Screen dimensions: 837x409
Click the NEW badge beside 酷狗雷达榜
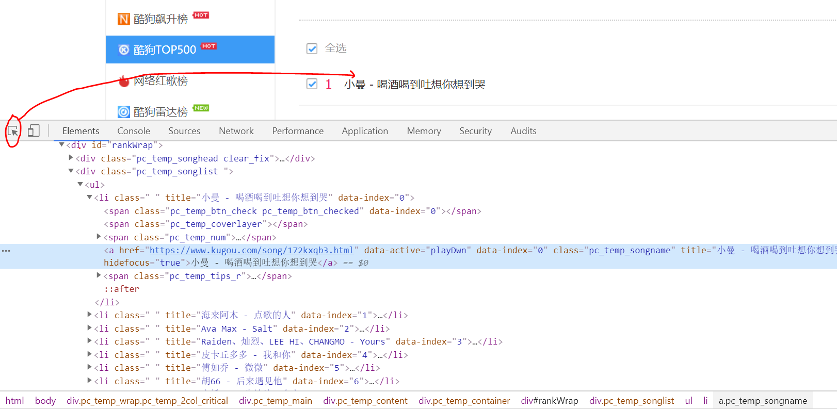[x=201, y=108]
